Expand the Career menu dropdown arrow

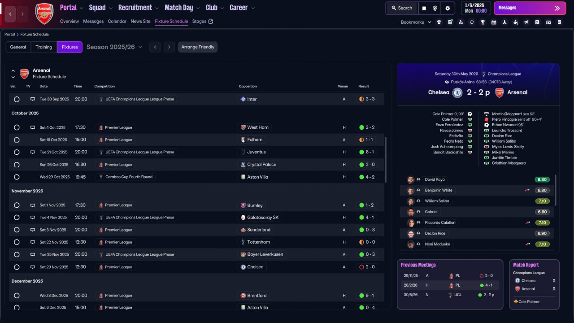point(253,8)
